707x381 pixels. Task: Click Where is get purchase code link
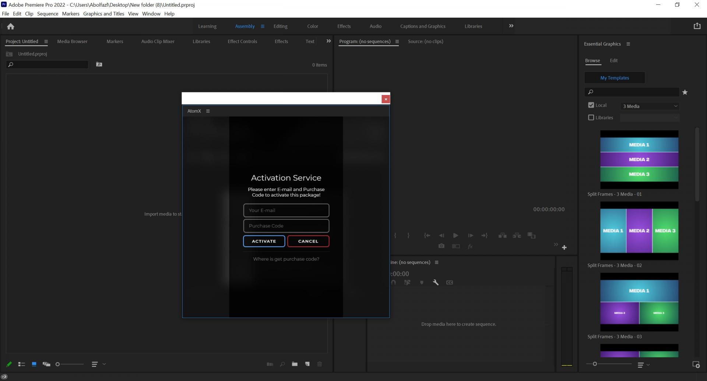point(286,259)
